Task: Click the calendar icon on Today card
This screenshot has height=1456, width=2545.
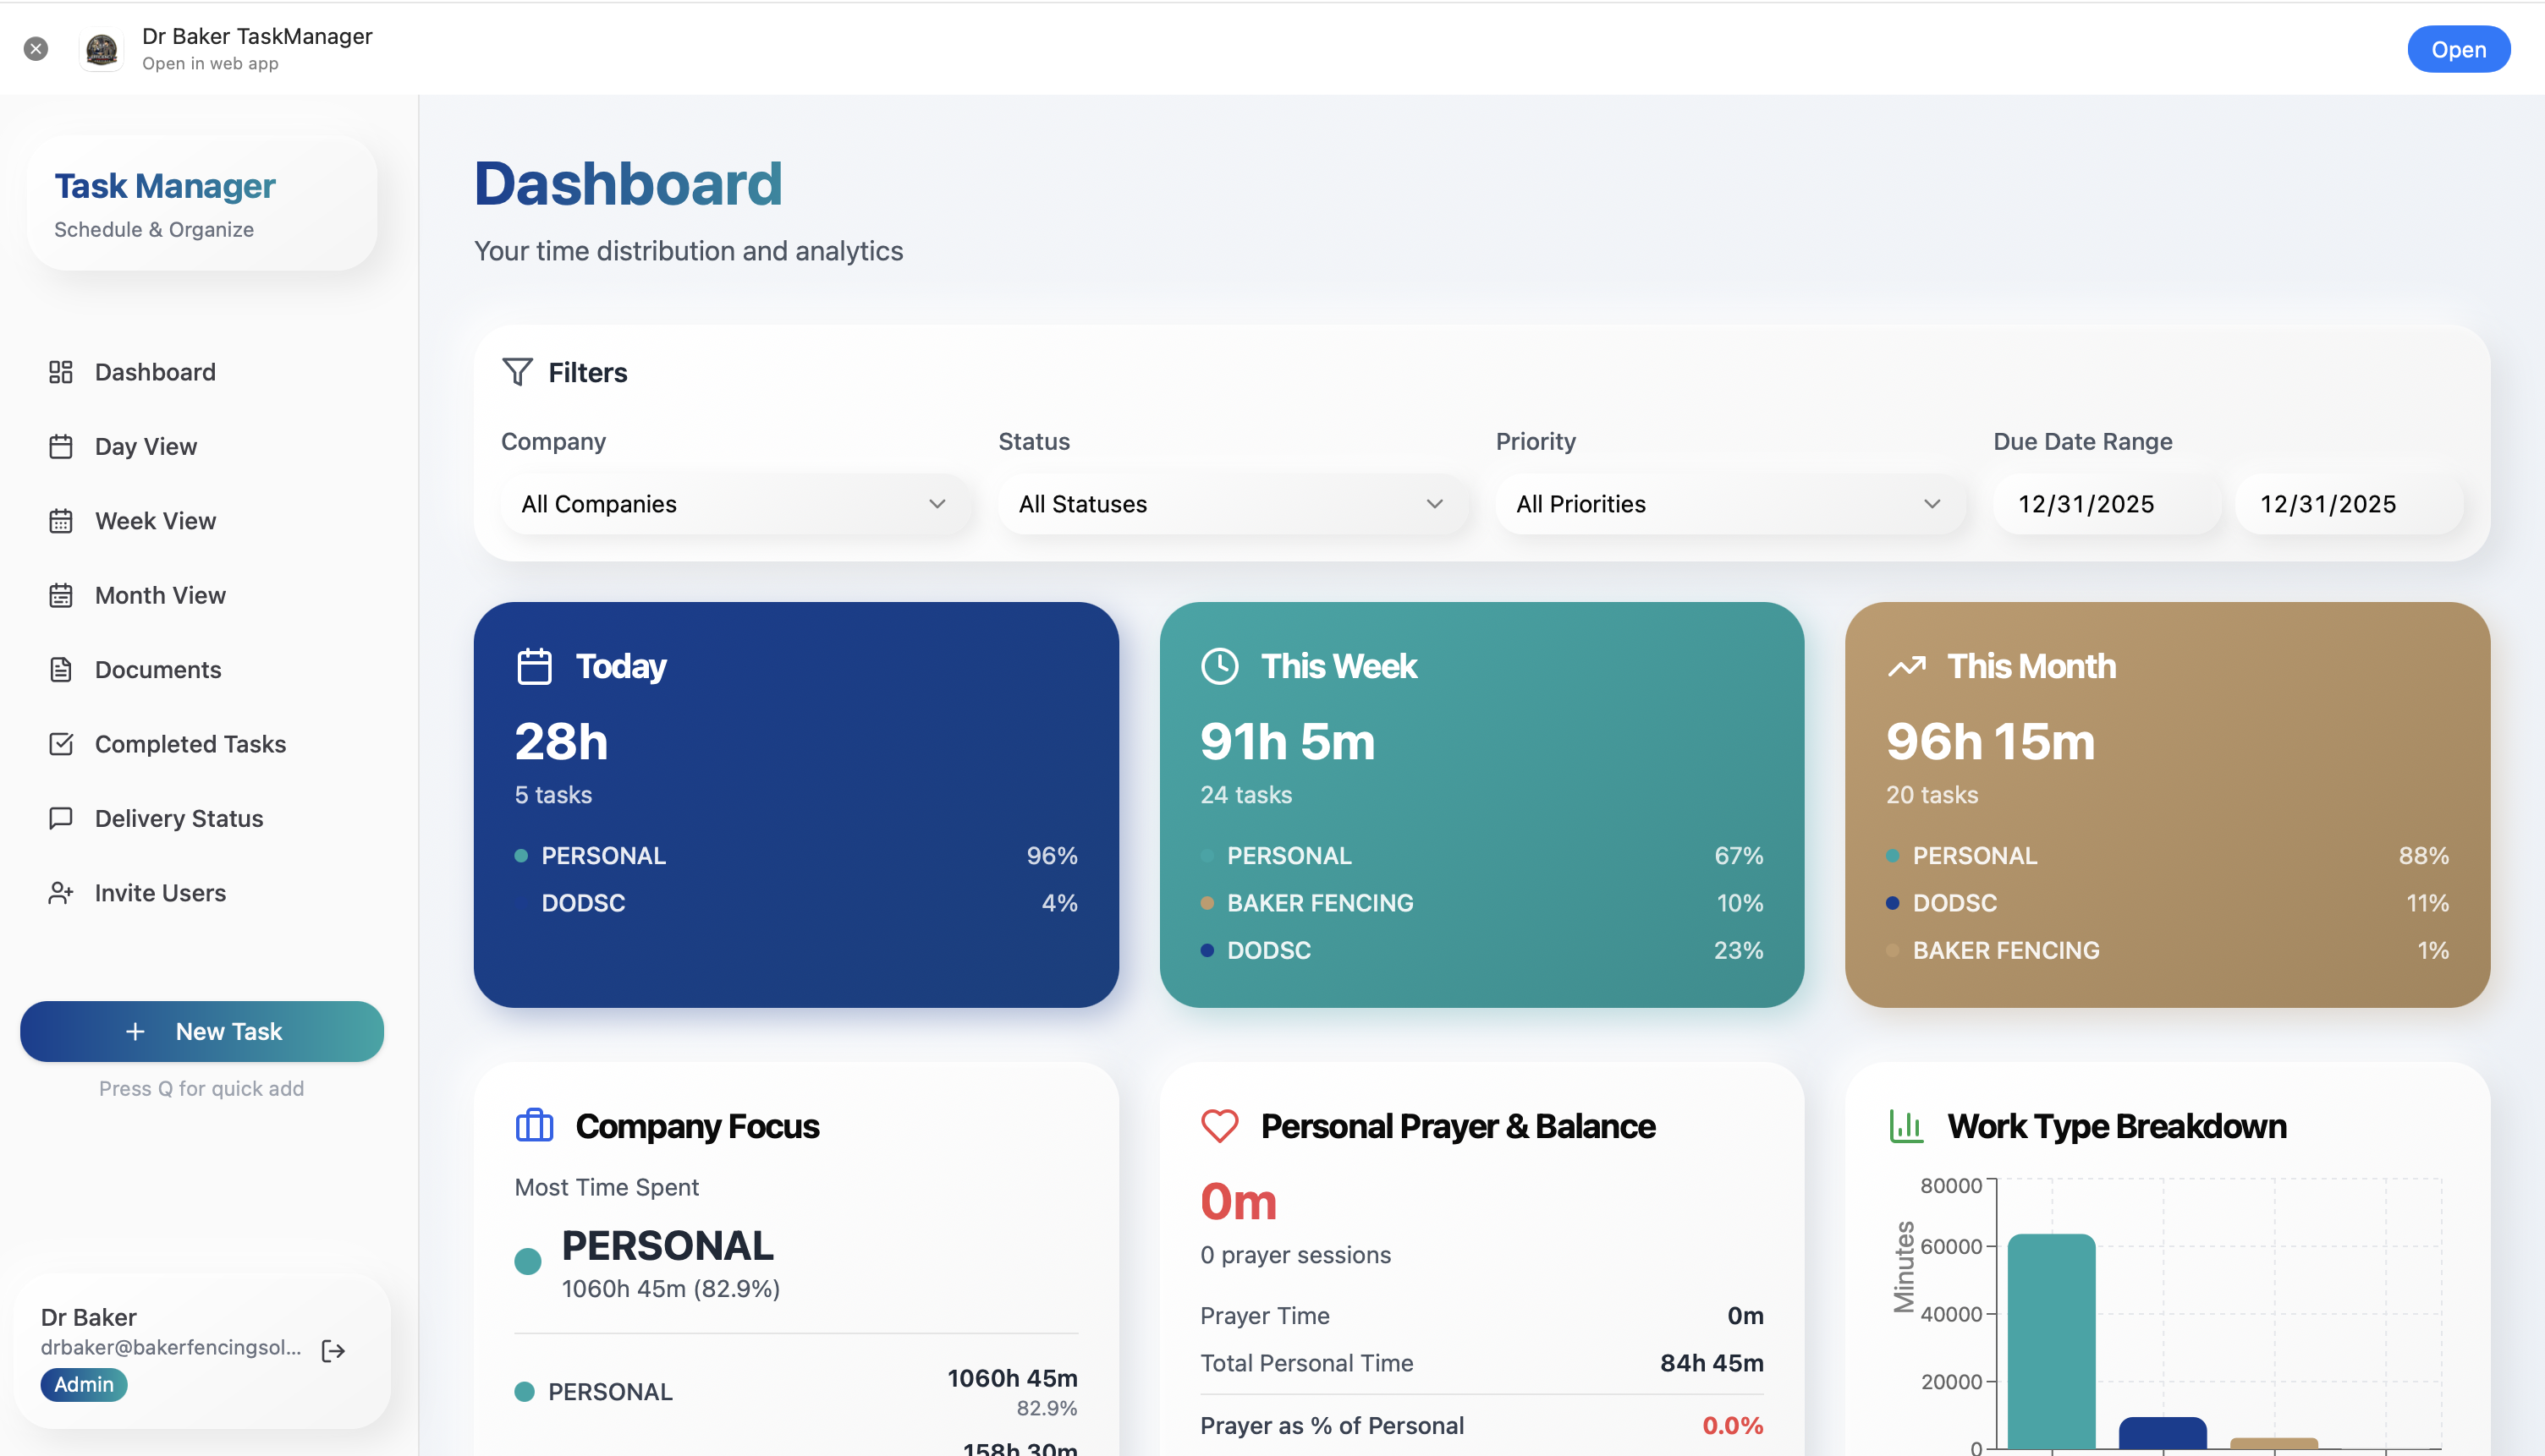Action: tap(534, 666)
